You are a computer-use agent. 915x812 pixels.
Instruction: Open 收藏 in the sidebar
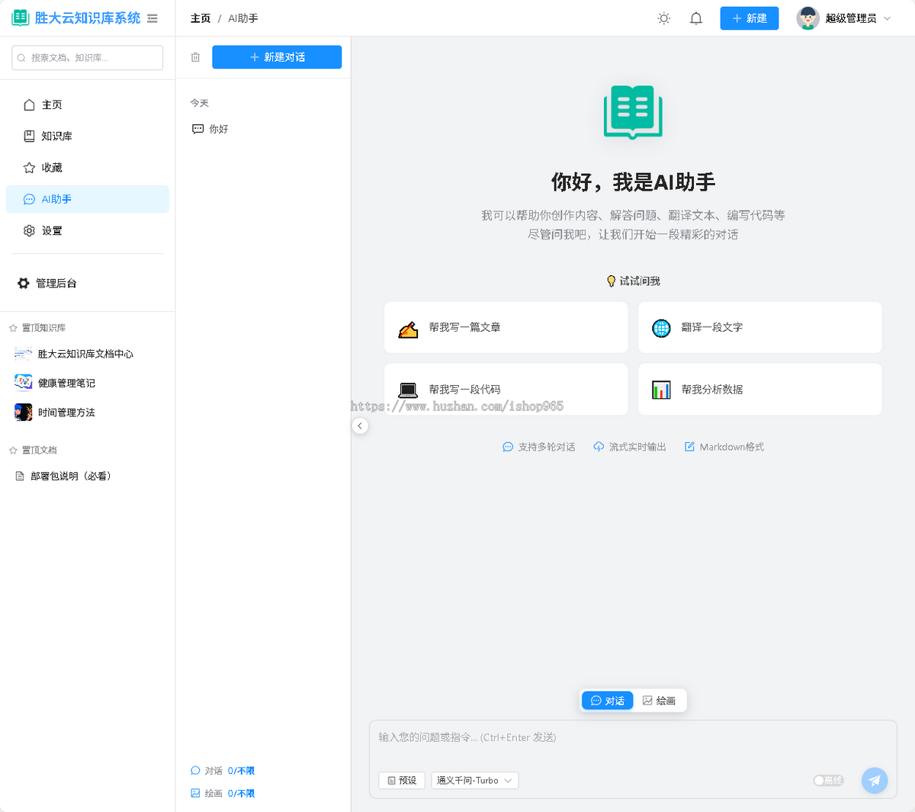click(87, 168)
